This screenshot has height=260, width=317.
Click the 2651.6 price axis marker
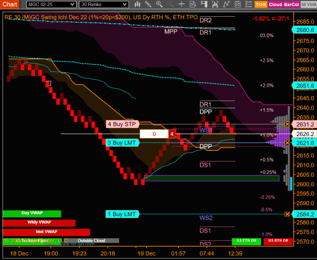pos(304,86)
